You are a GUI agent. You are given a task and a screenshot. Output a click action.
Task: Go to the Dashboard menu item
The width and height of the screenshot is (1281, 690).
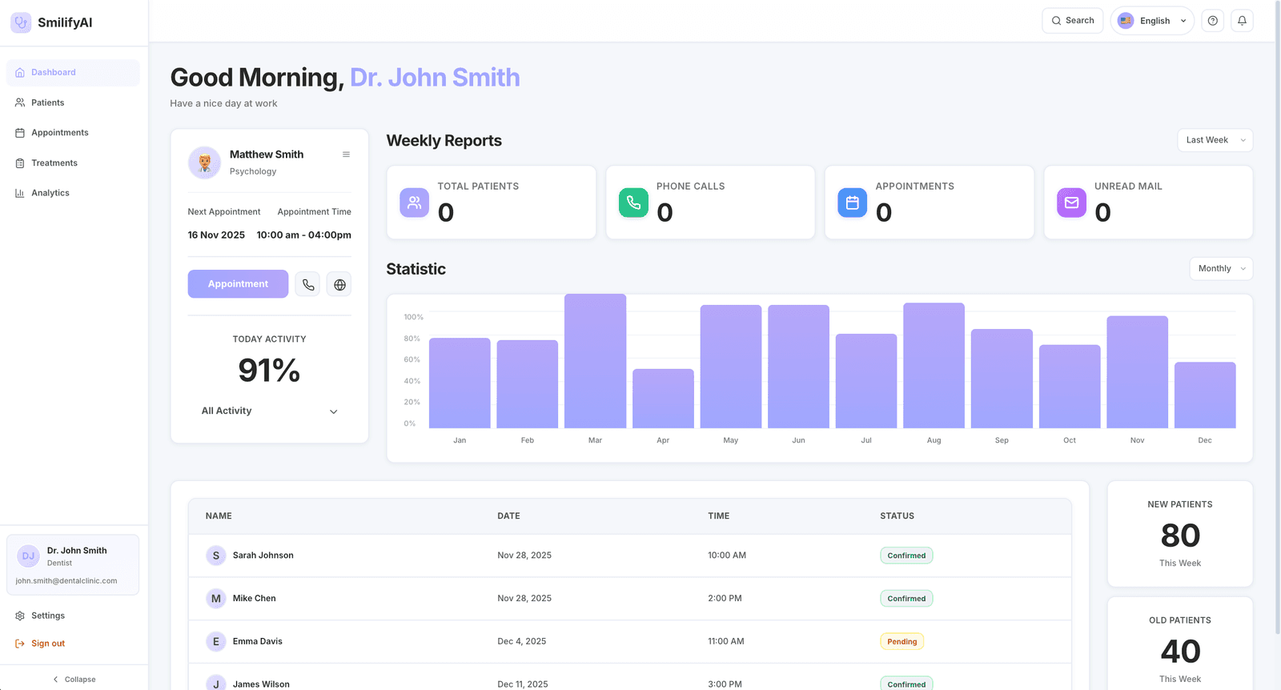73,72
